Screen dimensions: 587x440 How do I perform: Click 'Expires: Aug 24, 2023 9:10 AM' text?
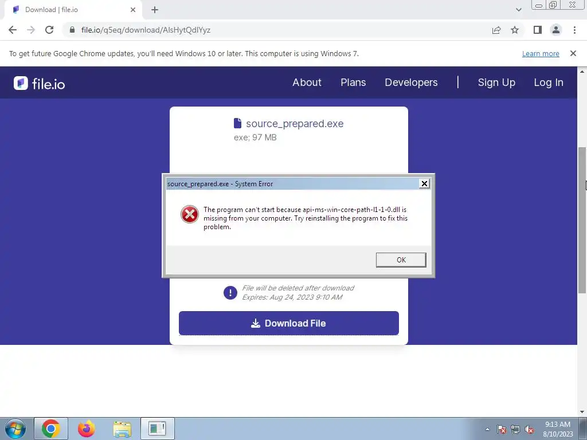[x=292, y=297]
